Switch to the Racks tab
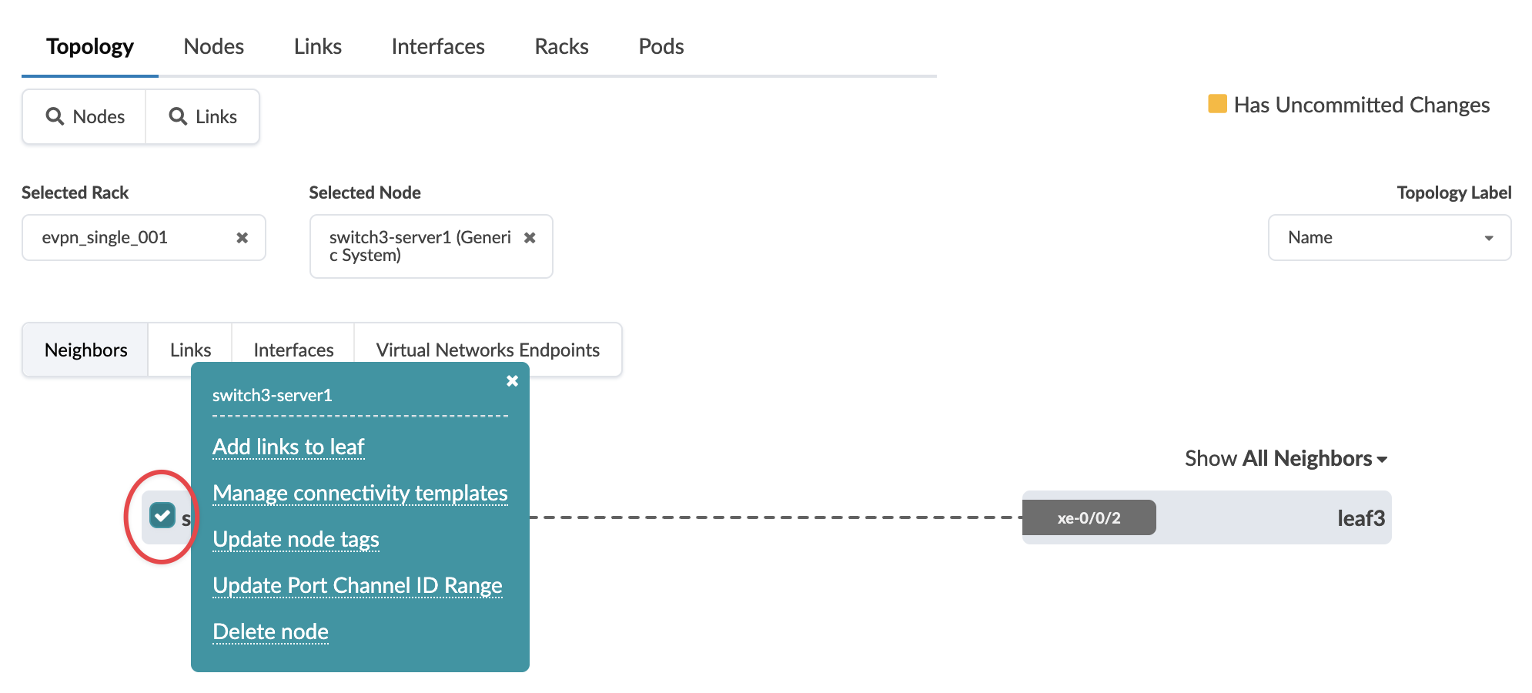Screen dimensions: 1532x693 tap(561, 47)
